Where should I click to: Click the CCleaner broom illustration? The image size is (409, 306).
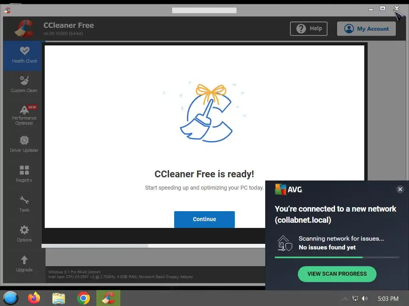click(x=206, y=113)
